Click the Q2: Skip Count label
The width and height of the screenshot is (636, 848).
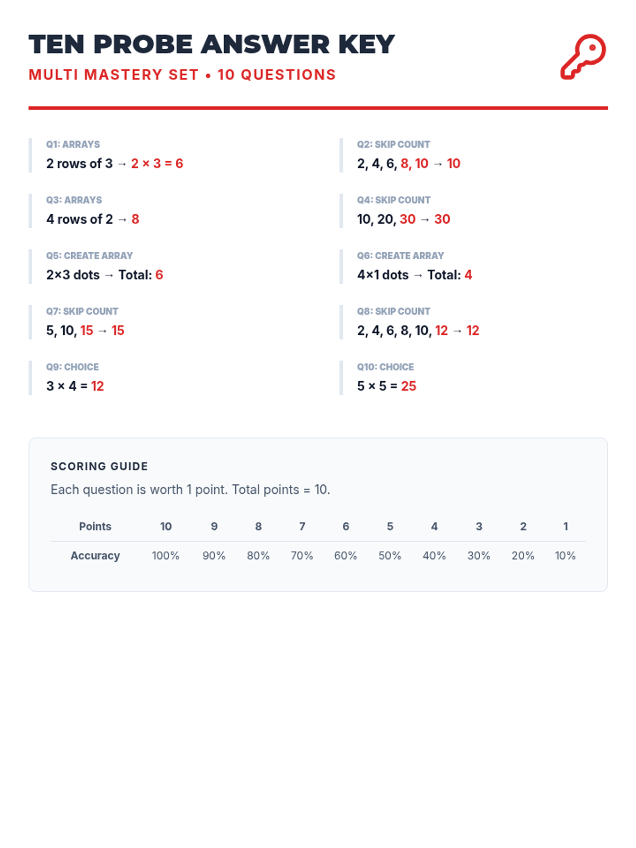click(393, 144)
